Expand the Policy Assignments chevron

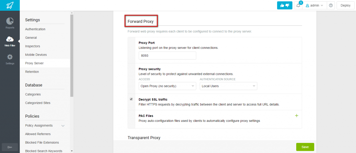(63, 126)
